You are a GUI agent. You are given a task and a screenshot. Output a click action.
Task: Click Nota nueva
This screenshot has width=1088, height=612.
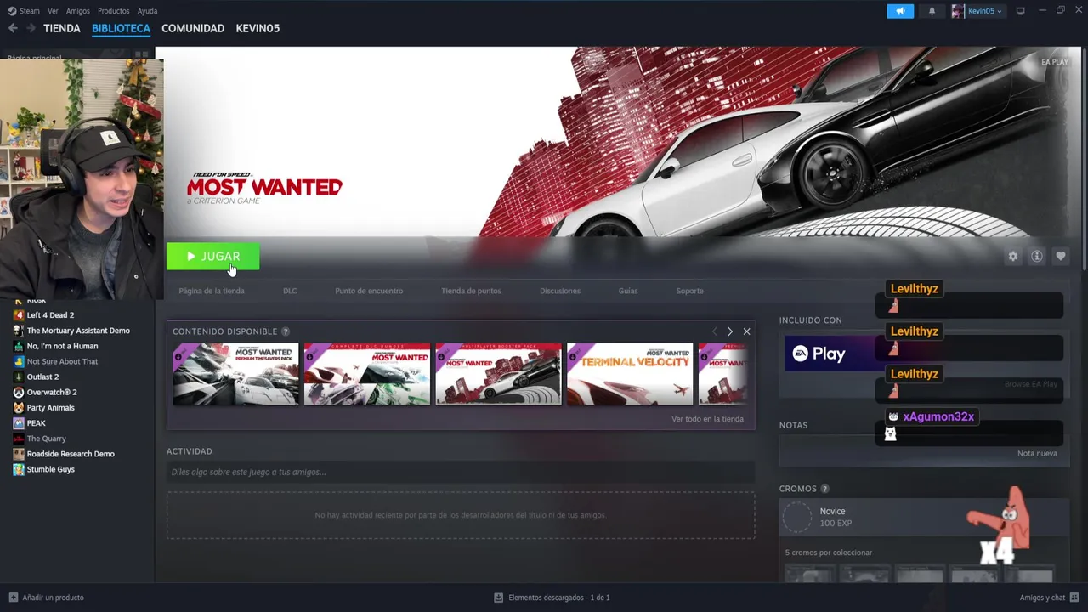pyautogui.click(x=1037, y=454)
